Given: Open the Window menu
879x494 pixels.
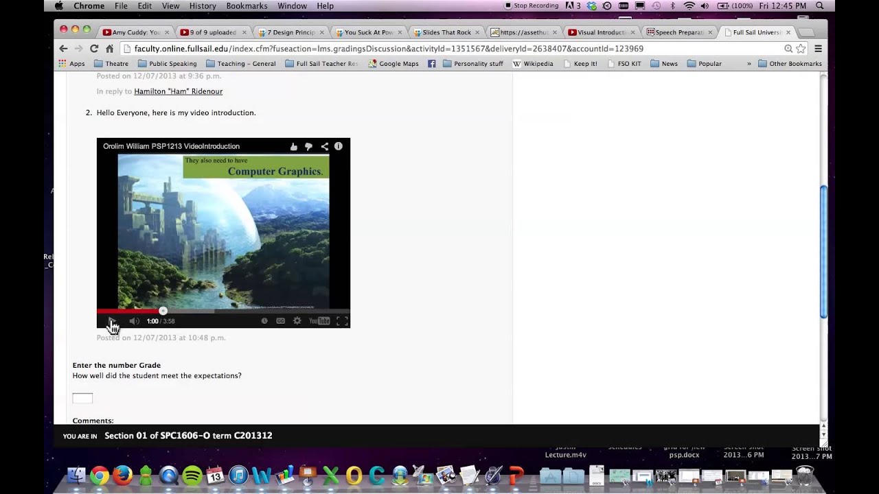Looking at the screenshot, I should coord(293,5).
